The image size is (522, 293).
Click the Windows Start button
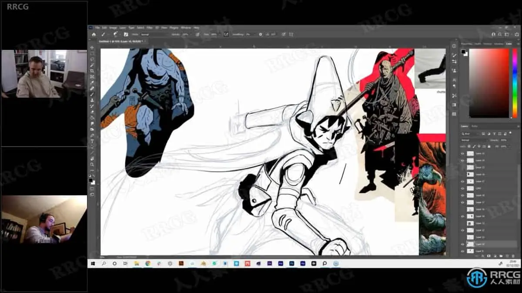click(93, 263)
